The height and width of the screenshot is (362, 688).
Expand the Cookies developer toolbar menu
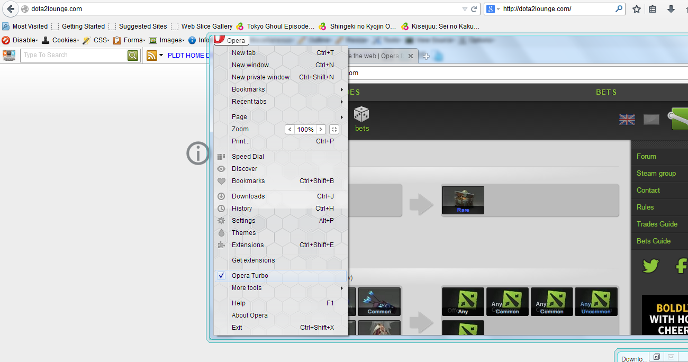tap(60, 40)
